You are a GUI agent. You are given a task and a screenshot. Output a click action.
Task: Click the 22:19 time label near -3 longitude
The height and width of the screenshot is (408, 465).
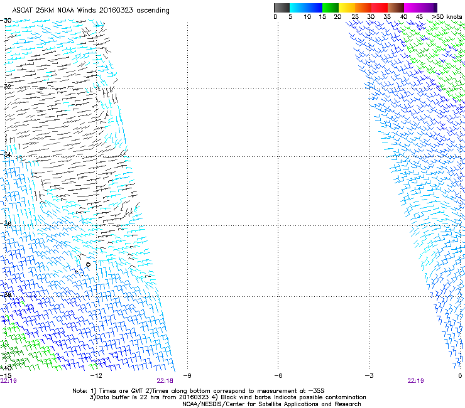415,381
